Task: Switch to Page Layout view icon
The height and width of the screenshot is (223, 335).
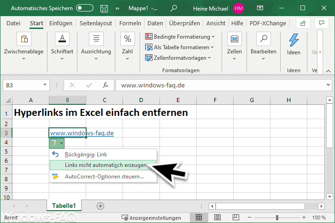Action: click(x=217, y=217)
